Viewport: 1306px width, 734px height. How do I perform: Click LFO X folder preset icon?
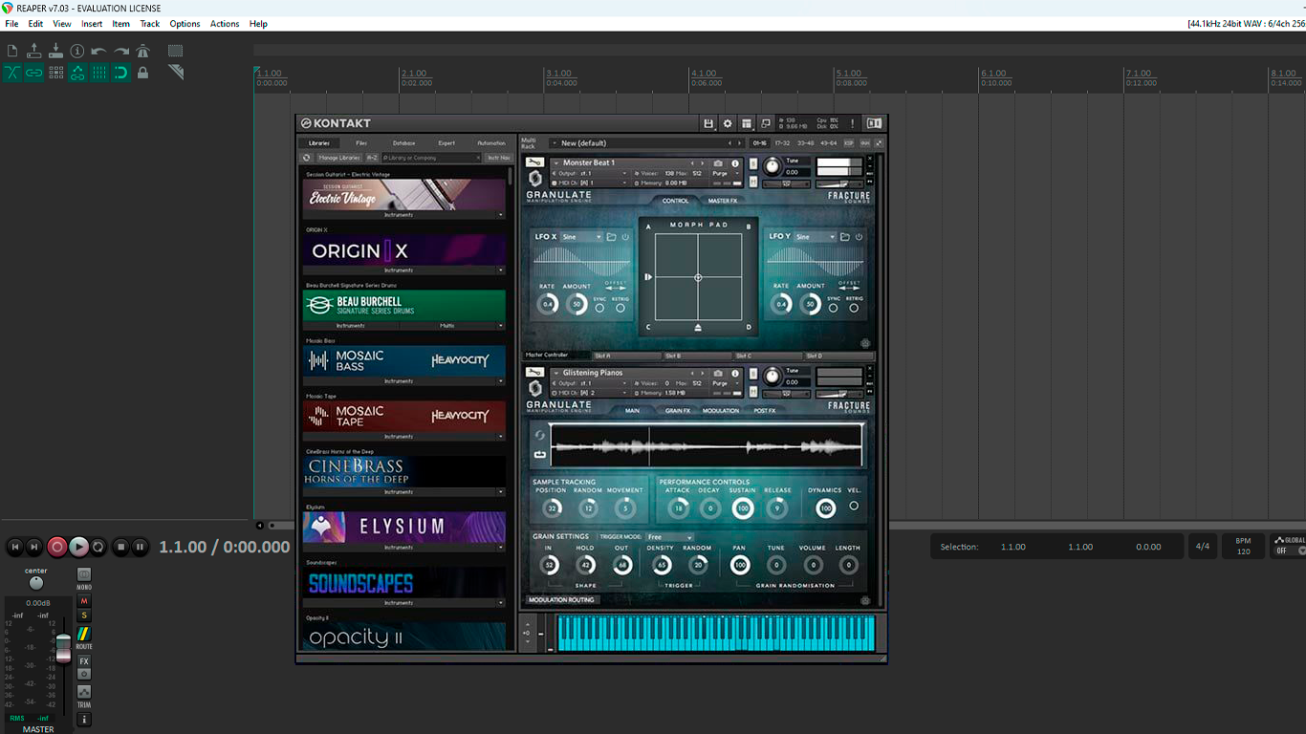click(x=612, y=237)
